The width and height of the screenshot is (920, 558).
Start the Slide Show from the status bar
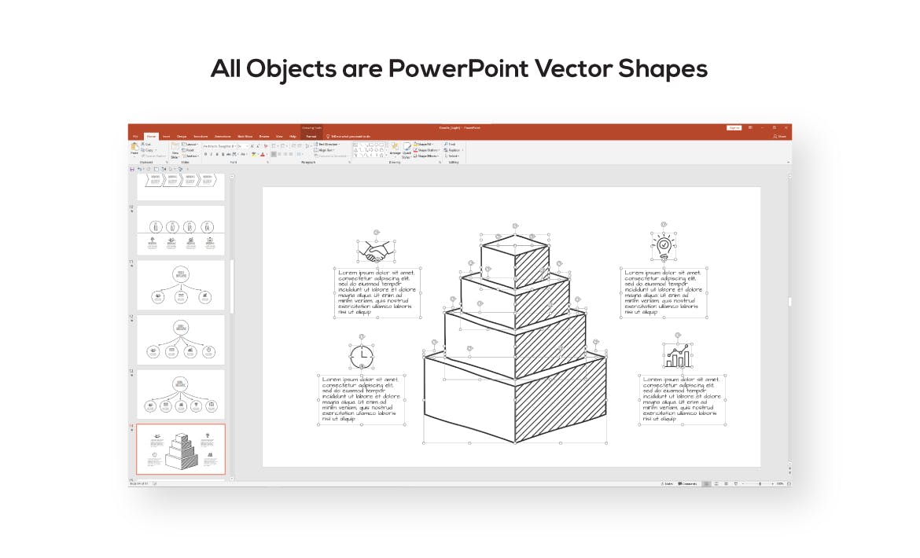(x=735, y=483)
